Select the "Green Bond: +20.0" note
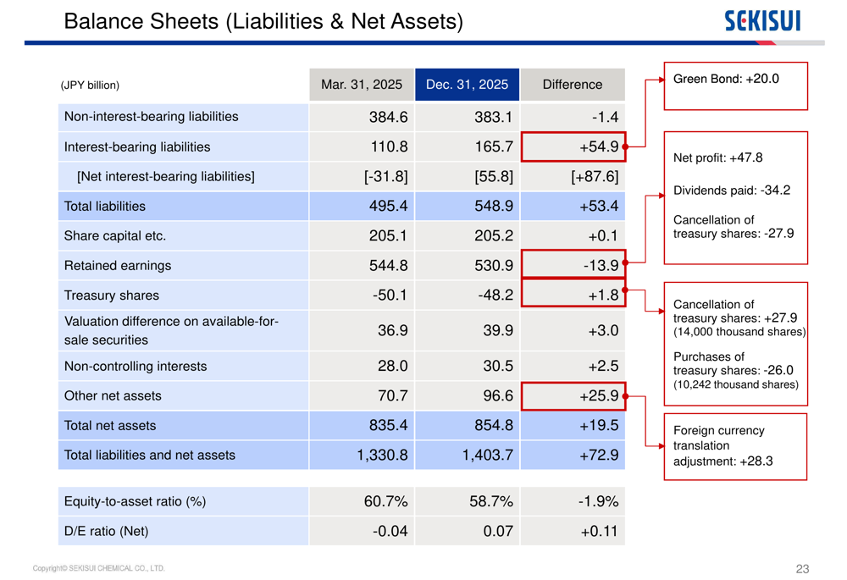Screen dimensions: 847x580 point(726,79)
